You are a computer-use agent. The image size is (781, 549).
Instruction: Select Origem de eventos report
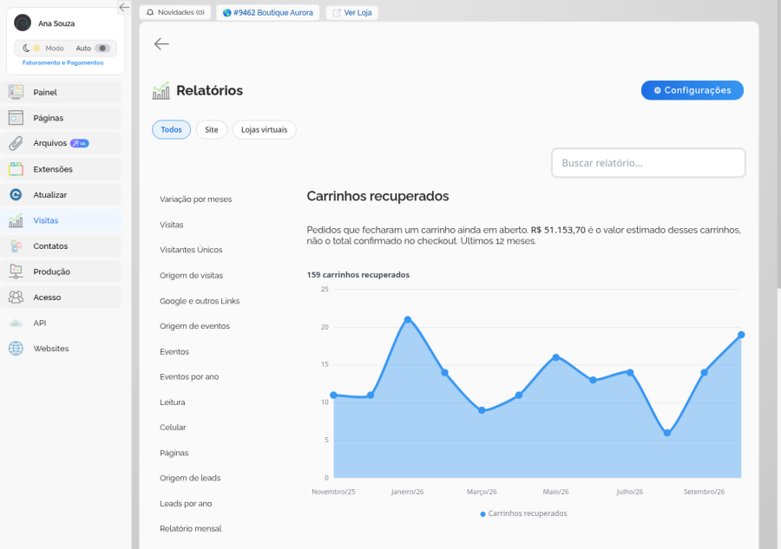pyautogui.click(x=194, y=326)
